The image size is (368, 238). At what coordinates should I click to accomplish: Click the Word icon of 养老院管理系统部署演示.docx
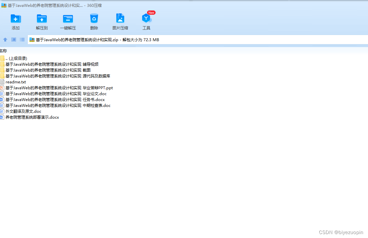(2, 117)
